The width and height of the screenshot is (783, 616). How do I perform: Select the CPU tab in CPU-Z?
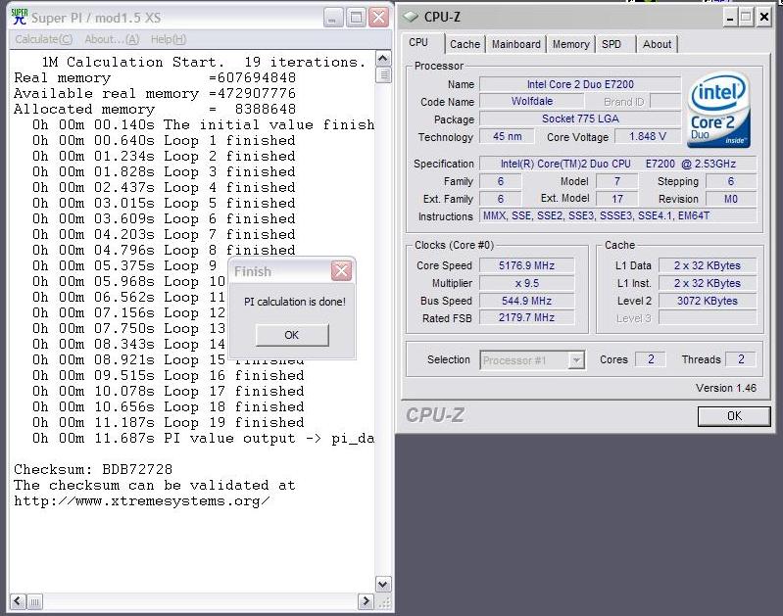[418, 42]
